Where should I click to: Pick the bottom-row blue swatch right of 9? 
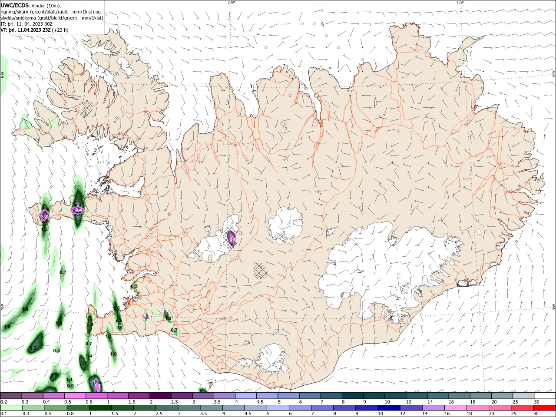(x=367, y=408)
